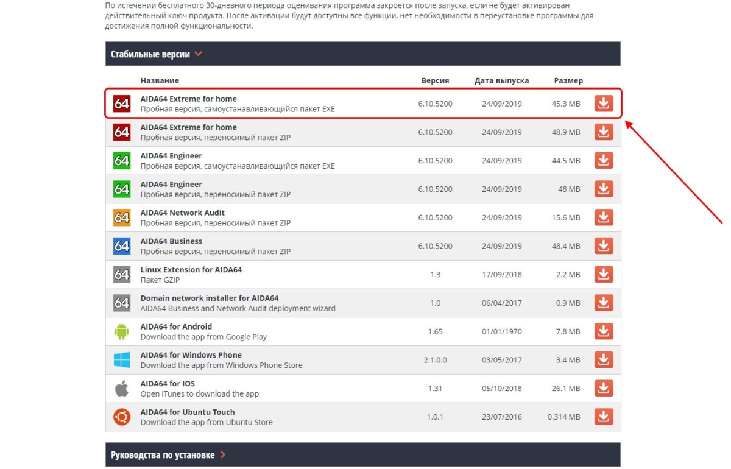The height and width of the screenshot is (469, 731).
Task: Click the Дата выпуска column header
Action: 501,80
